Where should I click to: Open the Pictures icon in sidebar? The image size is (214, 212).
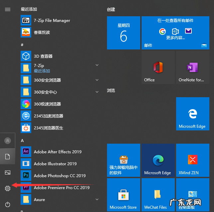(8, 173)
